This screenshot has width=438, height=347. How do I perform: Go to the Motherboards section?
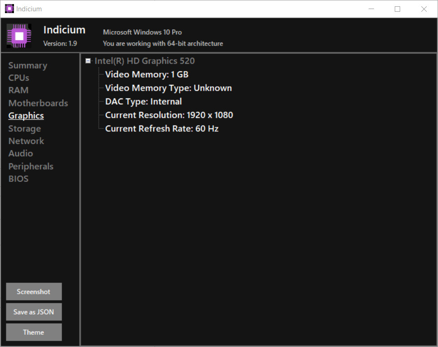[x=38, y=103]
